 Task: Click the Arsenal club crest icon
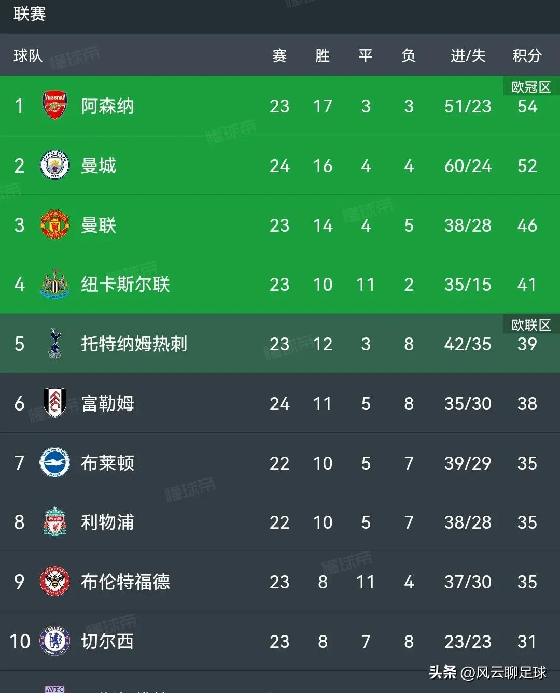click(54, 106)
